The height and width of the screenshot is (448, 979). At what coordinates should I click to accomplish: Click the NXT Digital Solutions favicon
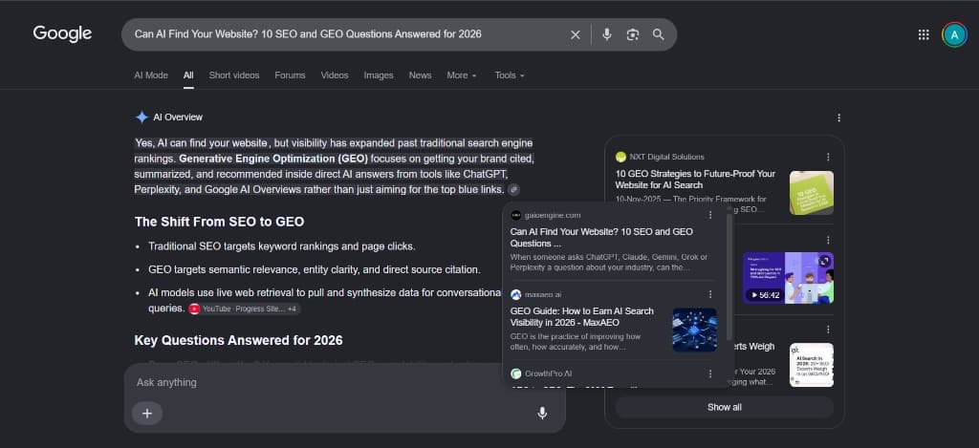pos(620,158)
